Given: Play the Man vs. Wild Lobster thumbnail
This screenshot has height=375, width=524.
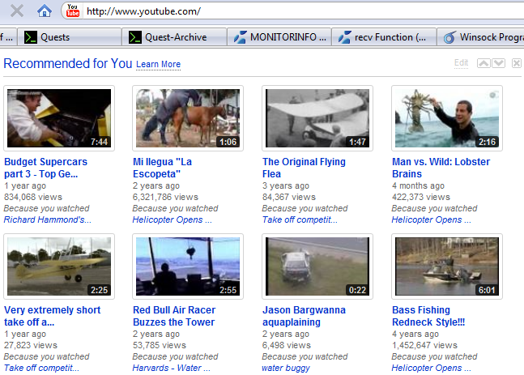Looking at the screenshot, I should (447, 118).
